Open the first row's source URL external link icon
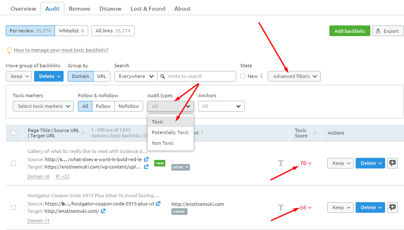The height and width of the screenshot is (230, 404). (x=146, y=159)
